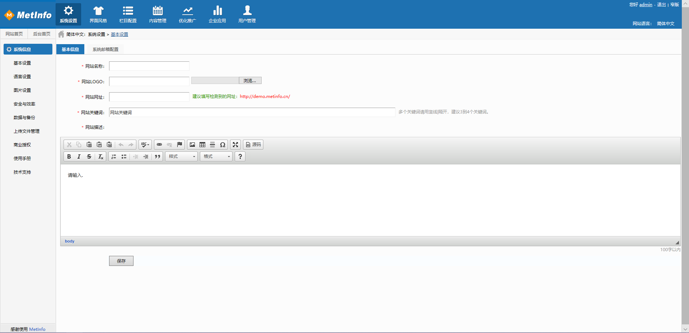
Task: Click the 网站首页 tab
Action: pyautogui.click(x=14, y=34)
